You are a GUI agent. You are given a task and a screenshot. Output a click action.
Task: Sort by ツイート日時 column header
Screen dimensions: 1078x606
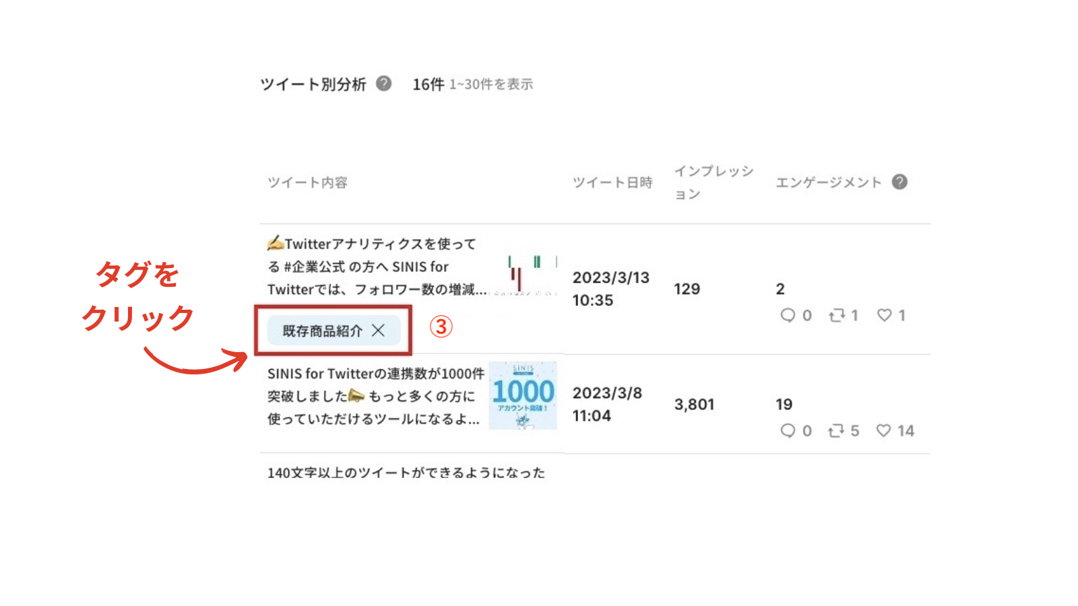coord(612,182)
